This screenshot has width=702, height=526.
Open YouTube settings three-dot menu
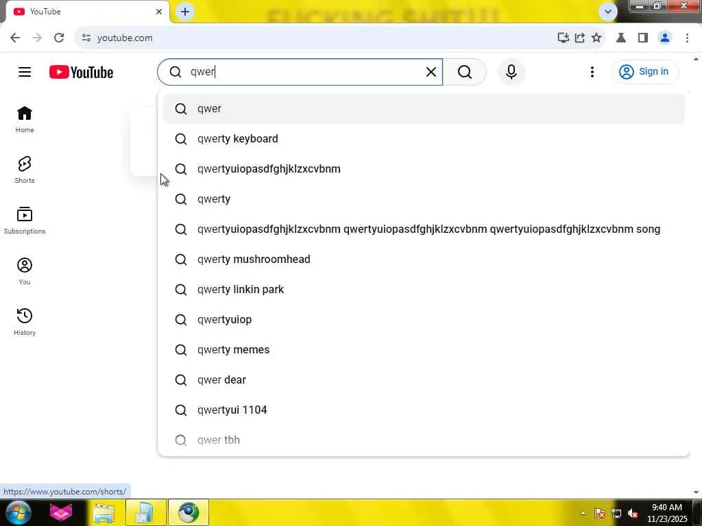coord(592,72)
